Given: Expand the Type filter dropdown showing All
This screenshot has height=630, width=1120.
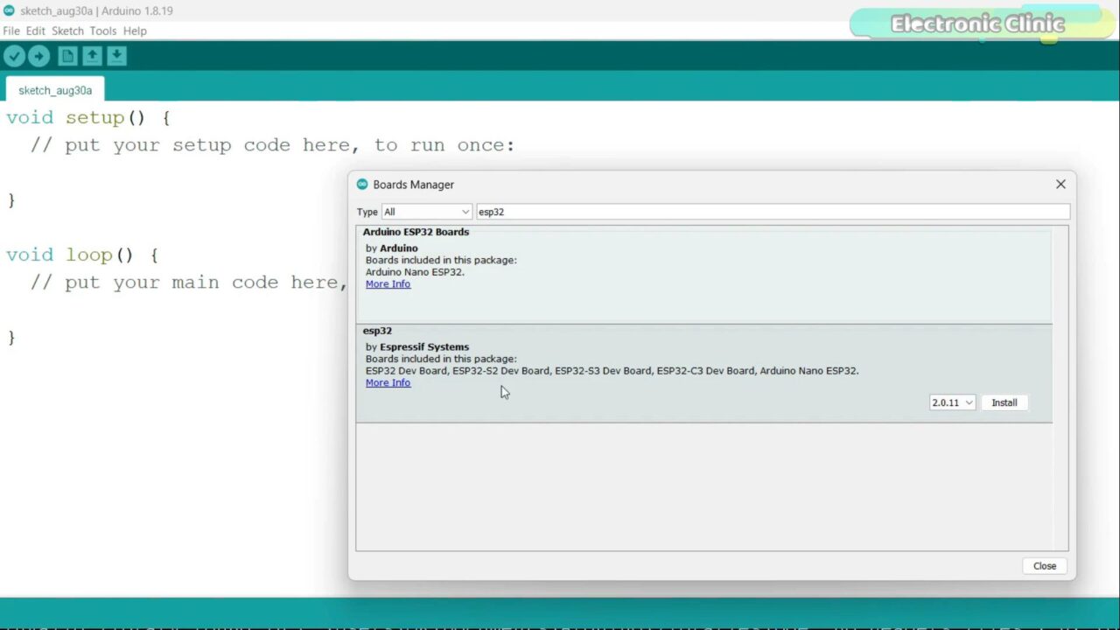Looking at the screenshot, I should pos(427,212).
